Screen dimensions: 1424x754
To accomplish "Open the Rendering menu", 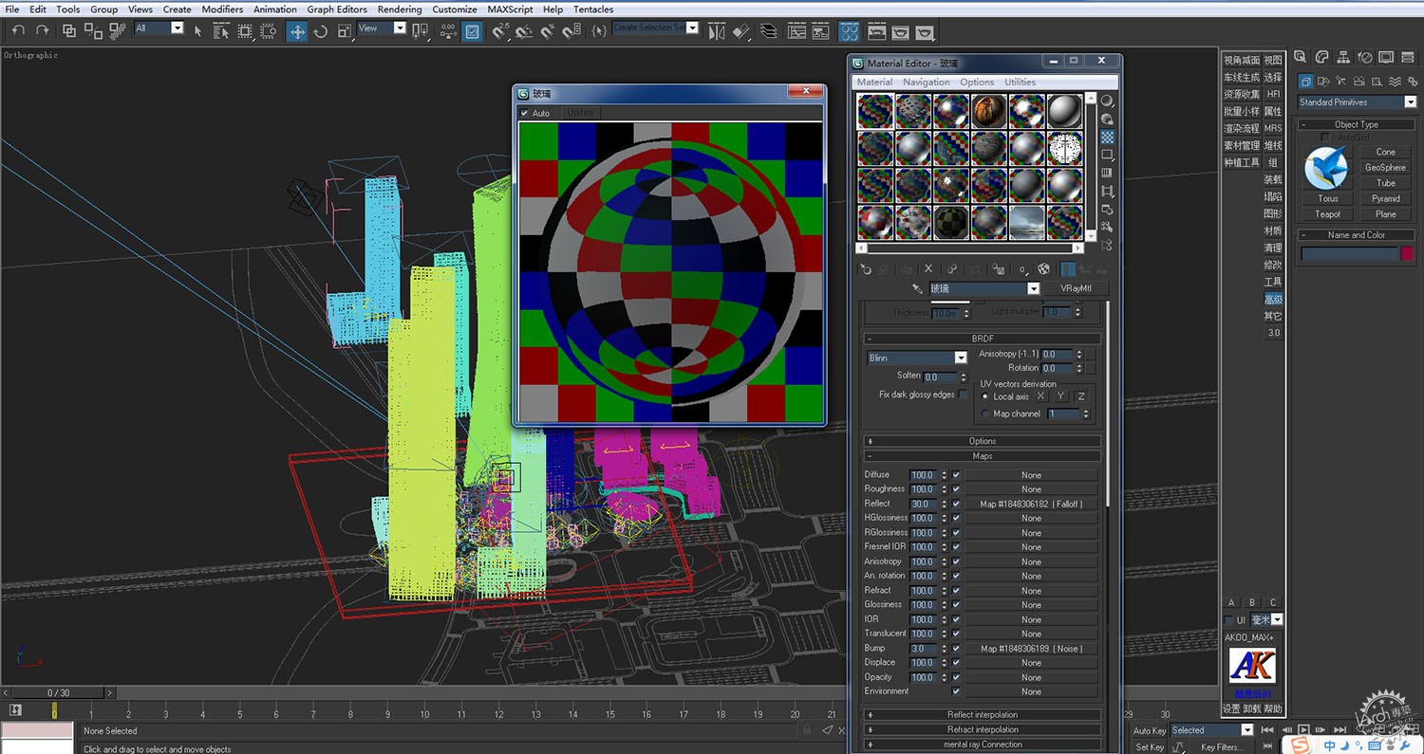I will click(400, 9).
